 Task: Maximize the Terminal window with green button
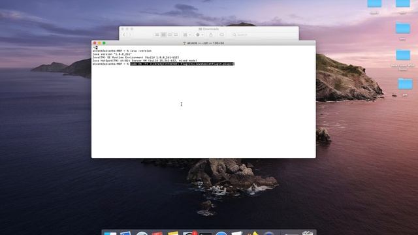pos(104,43)
